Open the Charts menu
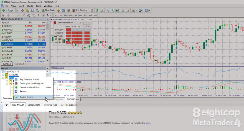This screenshot has height=131, width=244. tap(30, 6)
